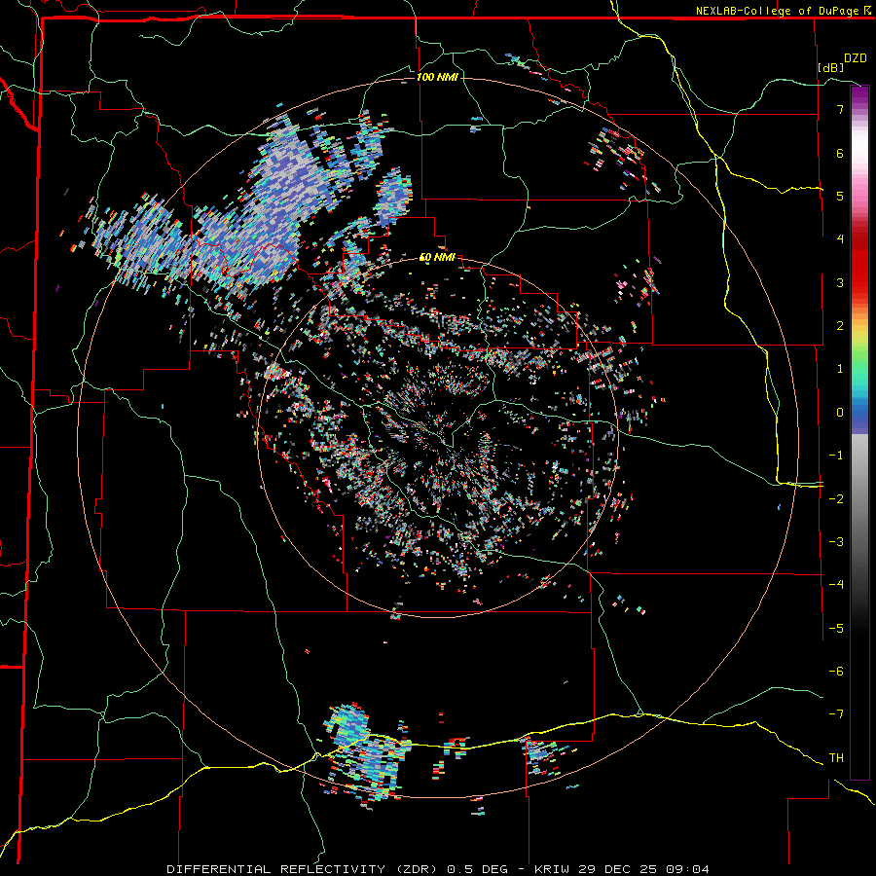Click the -3 dB value on the color scale
876x876 pixels.
pyautogui.click(x=836, y=542)
